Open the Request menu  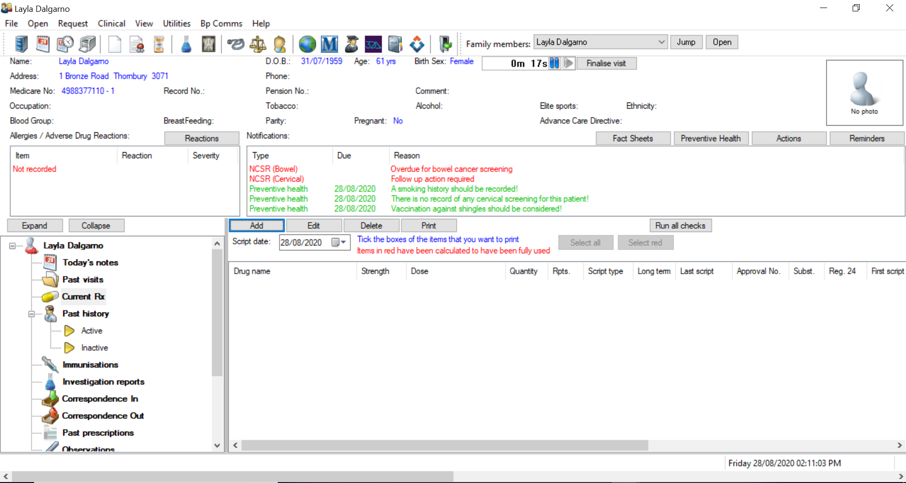pos(73,23)
